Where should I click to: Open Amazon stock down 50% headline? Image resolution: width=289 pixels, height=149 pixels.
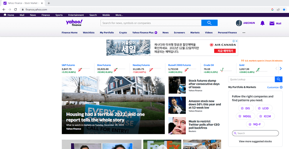[x=205, y=104]
